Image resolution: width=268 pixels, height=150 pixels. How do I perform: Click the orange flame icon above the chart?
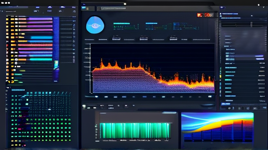point(199,15)
